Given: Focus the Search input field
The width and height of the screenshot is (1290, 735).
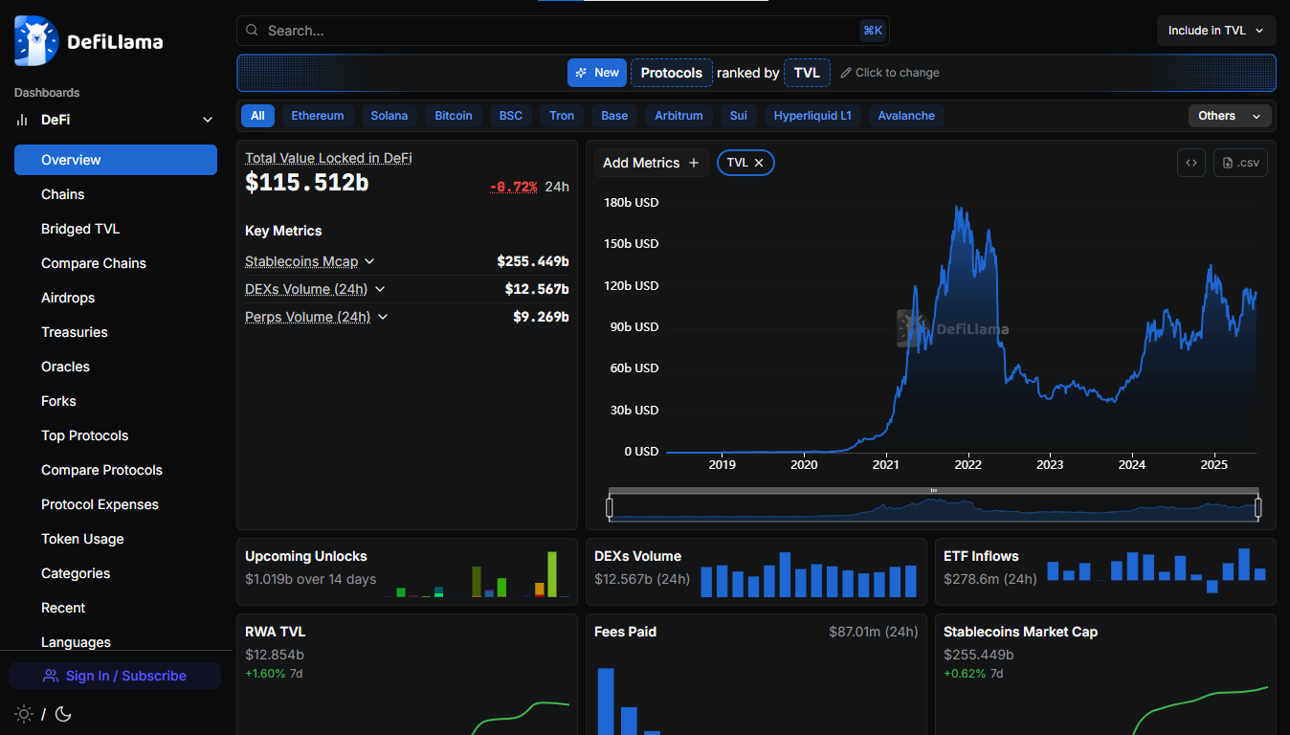Looking at the screenshot, I should [563, 31].
